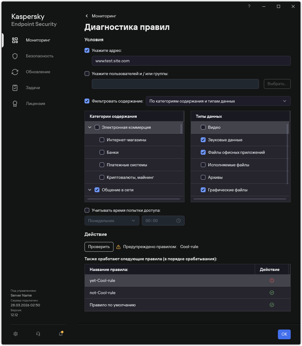Go to the Задачи section
This screenshot has height=346, width=302.
[x=33, y=88]
